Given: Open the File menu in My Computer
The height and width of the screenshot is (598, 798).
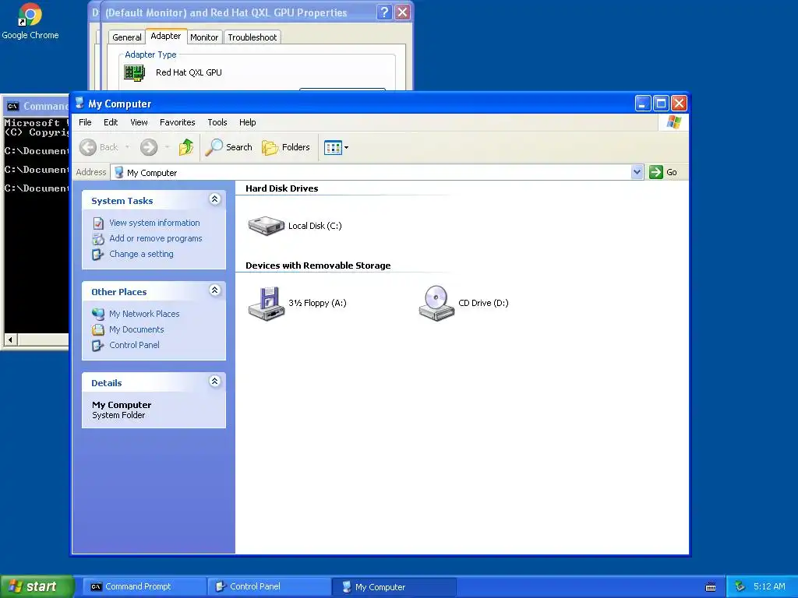Looking at the screenshot, I should 85,122.
